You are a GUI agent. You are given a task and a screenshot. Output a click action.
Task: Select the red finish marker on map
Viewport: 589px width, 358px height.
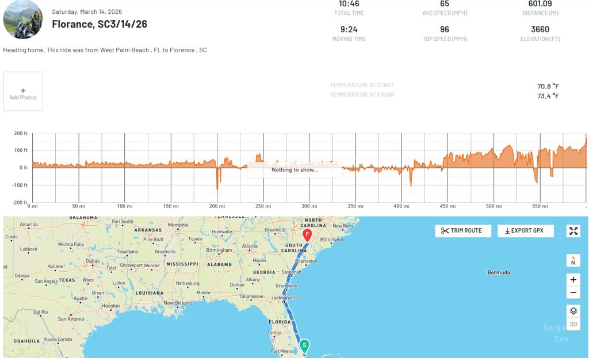click(x=307, y=235)
